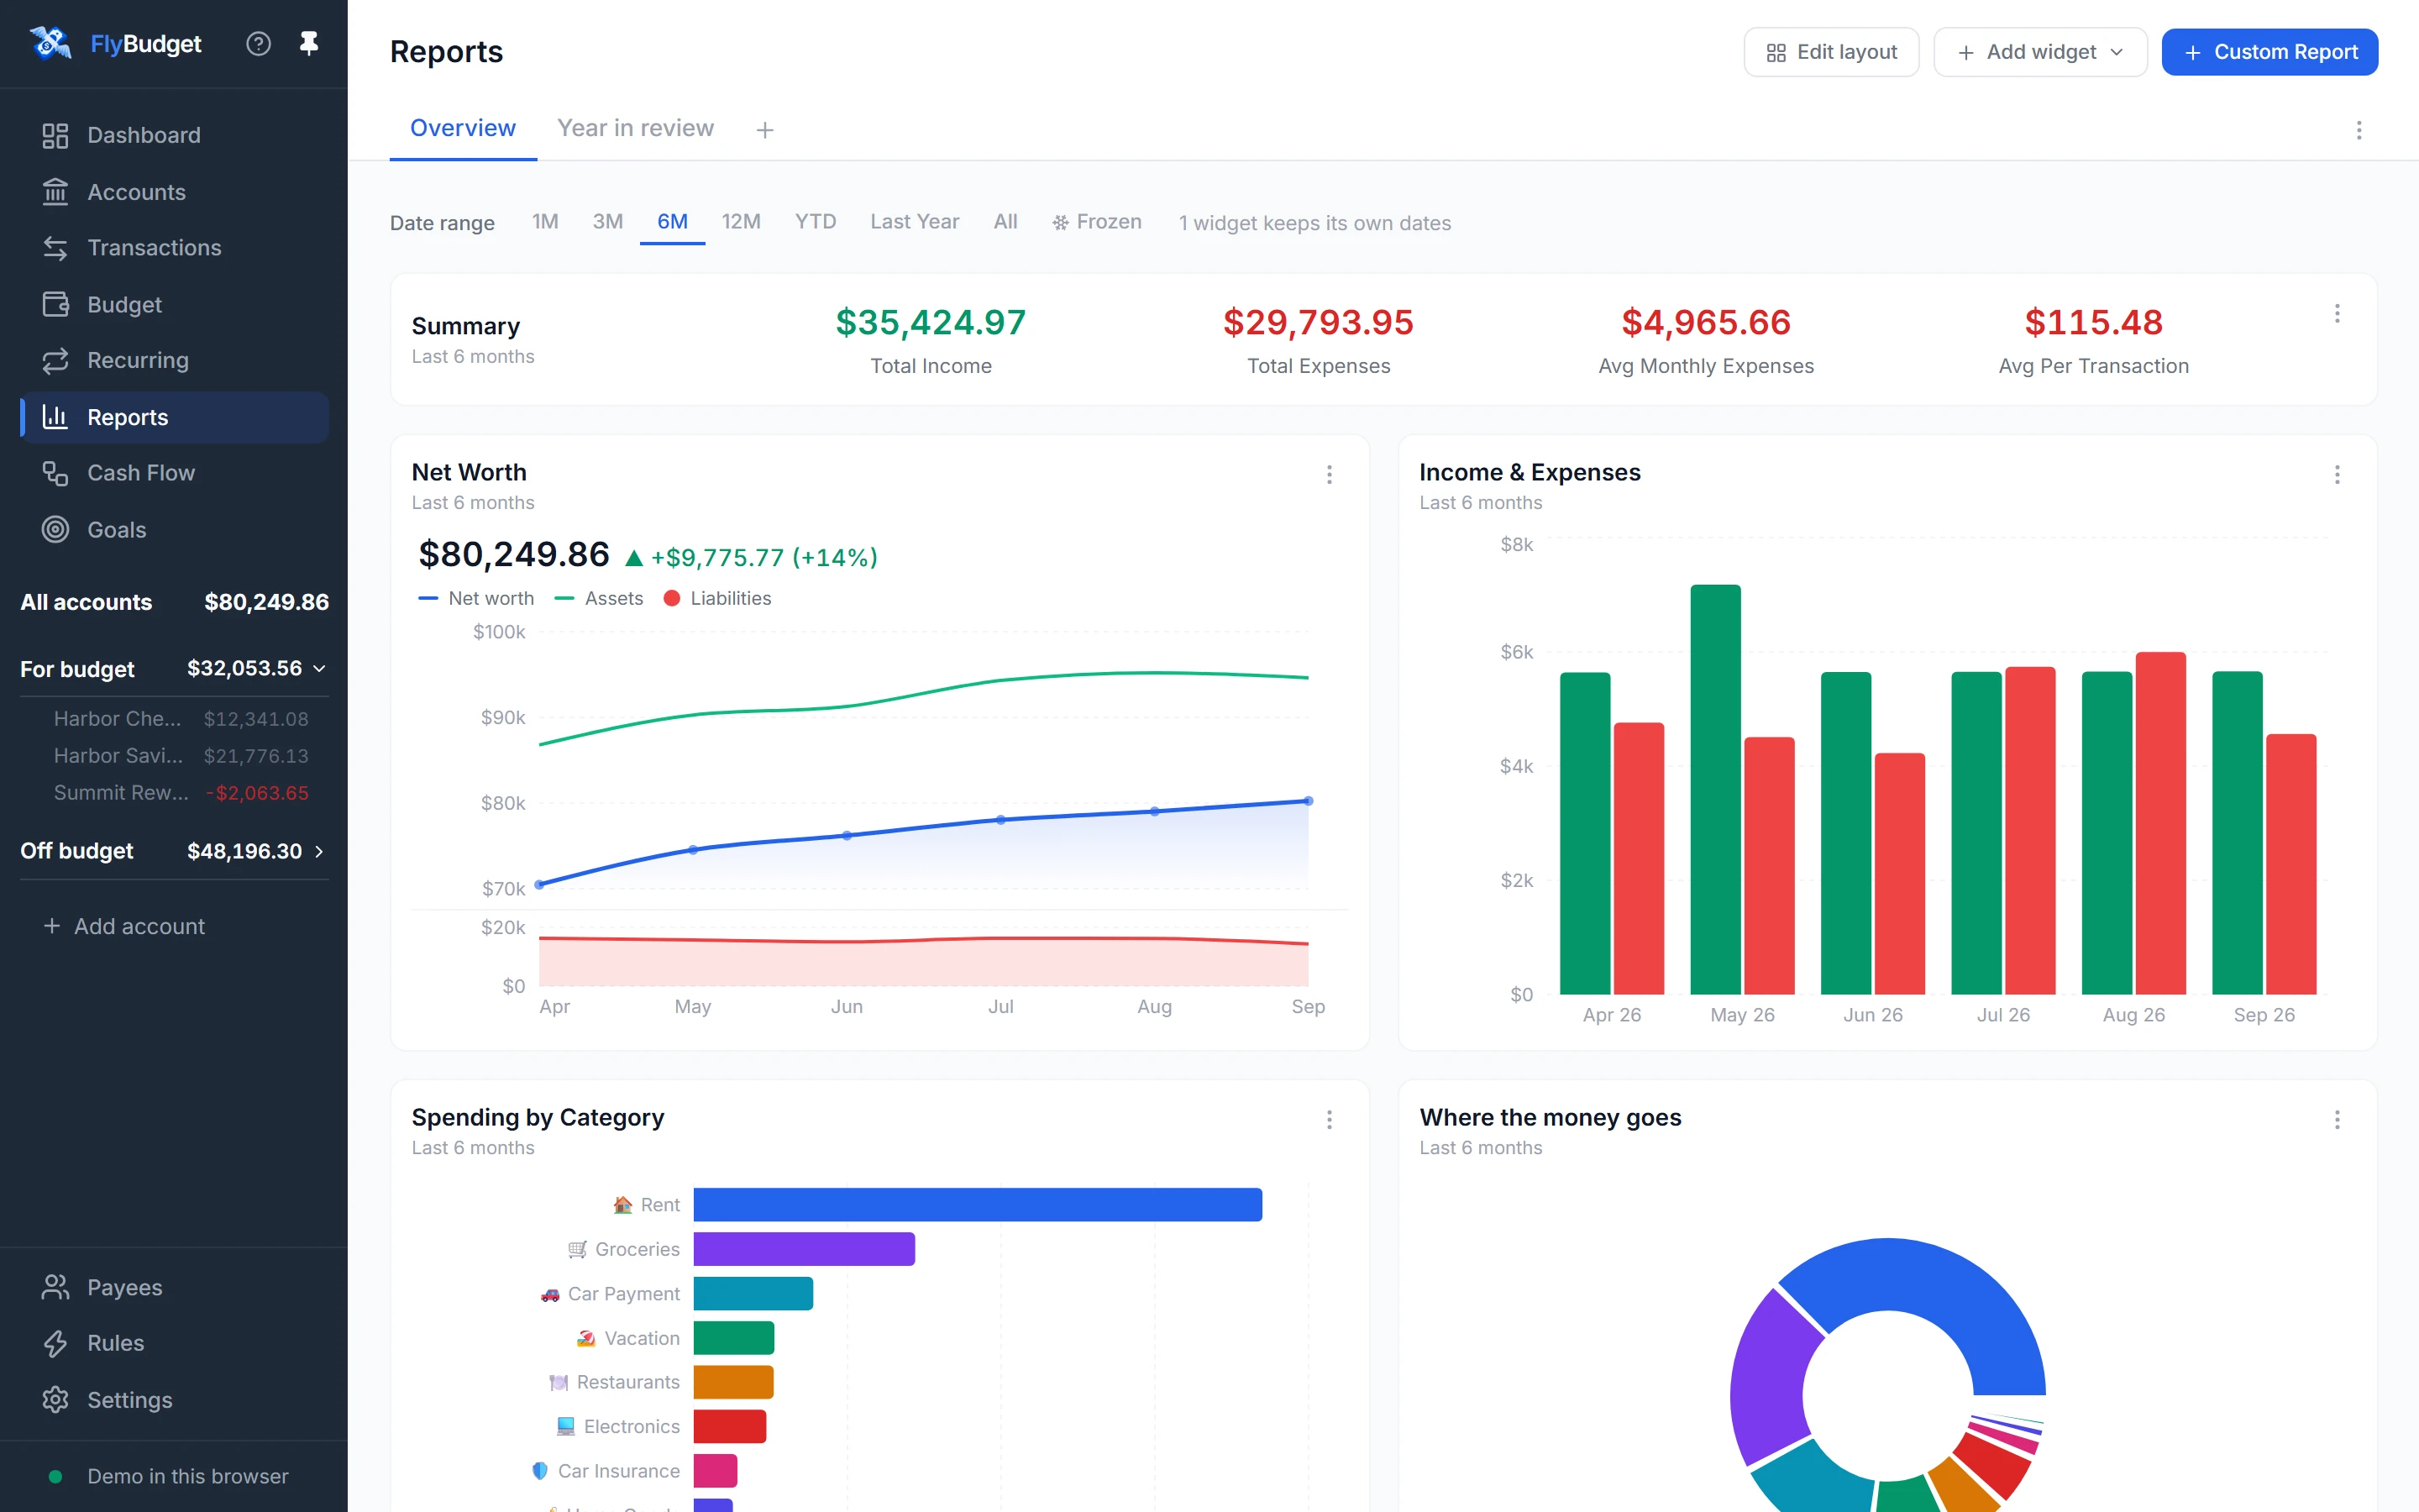
Task: Select the YTD date range
Action: click(x=815, y=222)
